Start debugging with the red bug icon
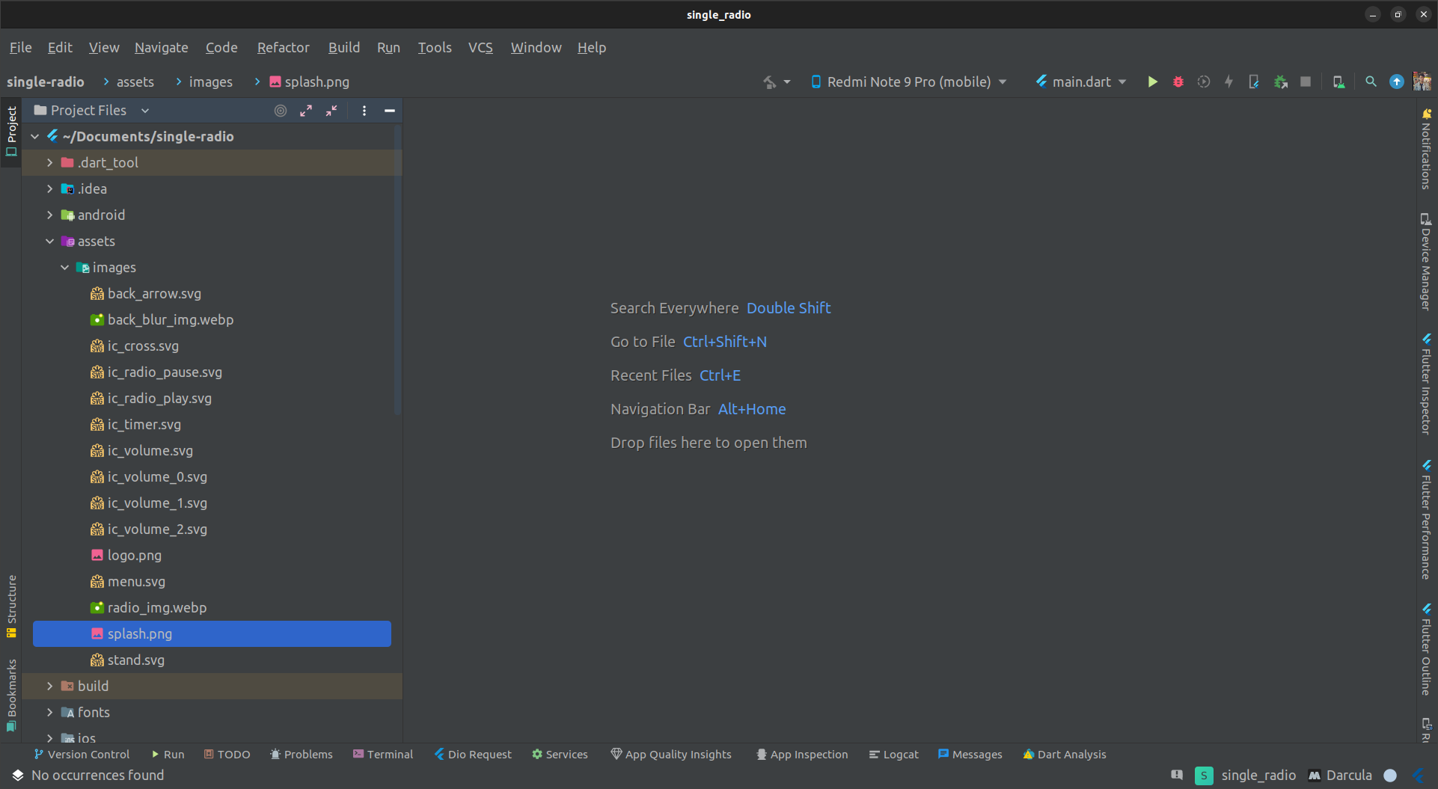Viewport: 1438px width, 789px height. [x=1178, y=82]
